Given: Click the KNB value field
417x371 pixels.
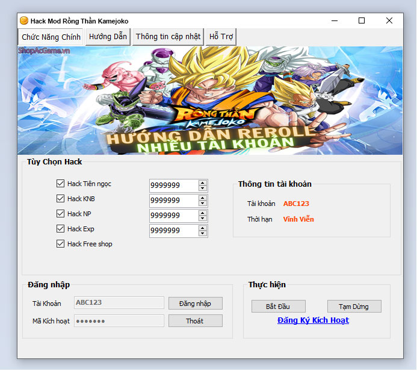Looking at the screenshot, I should pyautogui.click(x=174, y=201).
